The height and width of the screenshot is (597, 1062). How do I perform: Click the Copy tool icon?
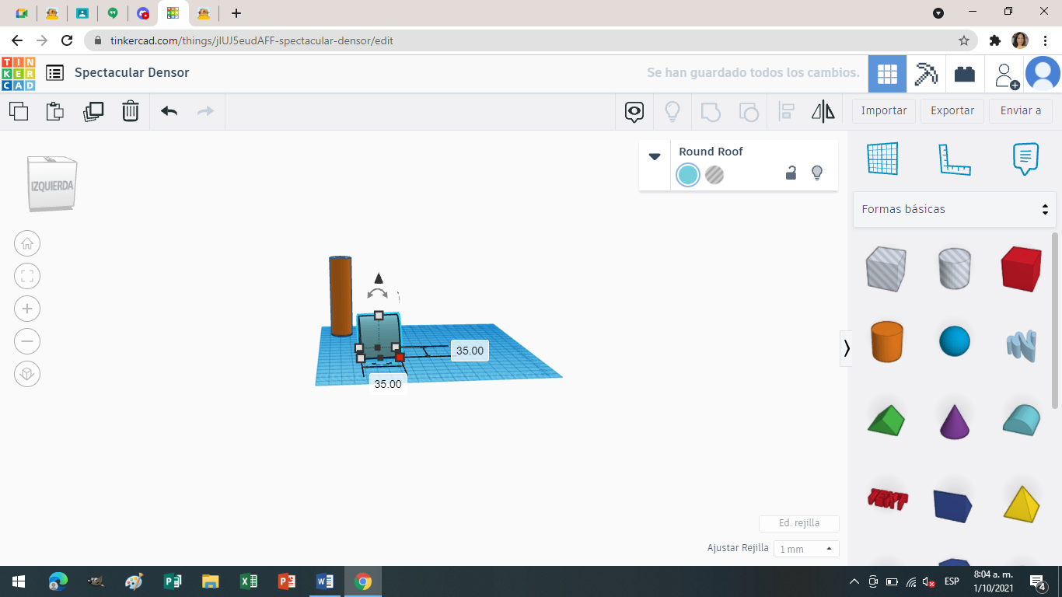click(x=19, y=111)
